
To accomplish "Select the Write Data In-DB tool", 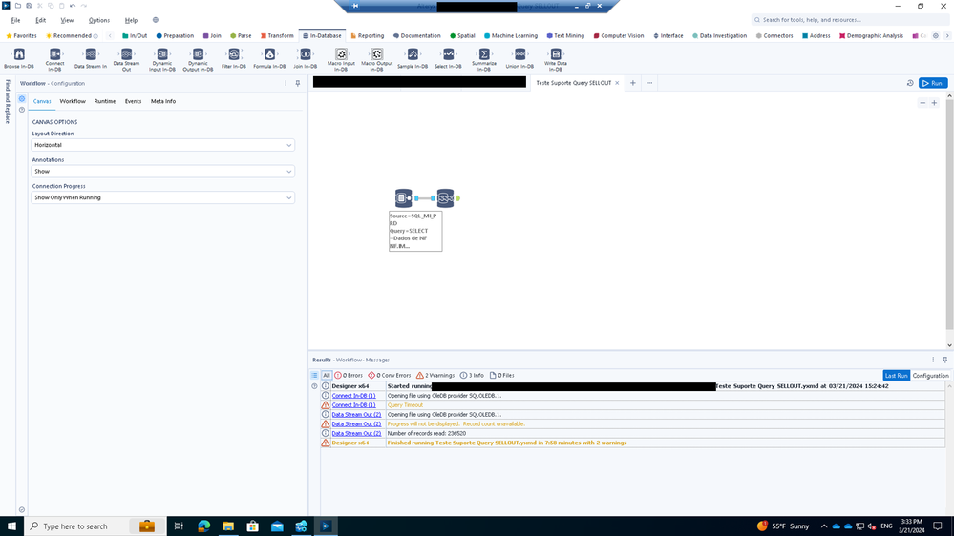I will tap(556, 59).
